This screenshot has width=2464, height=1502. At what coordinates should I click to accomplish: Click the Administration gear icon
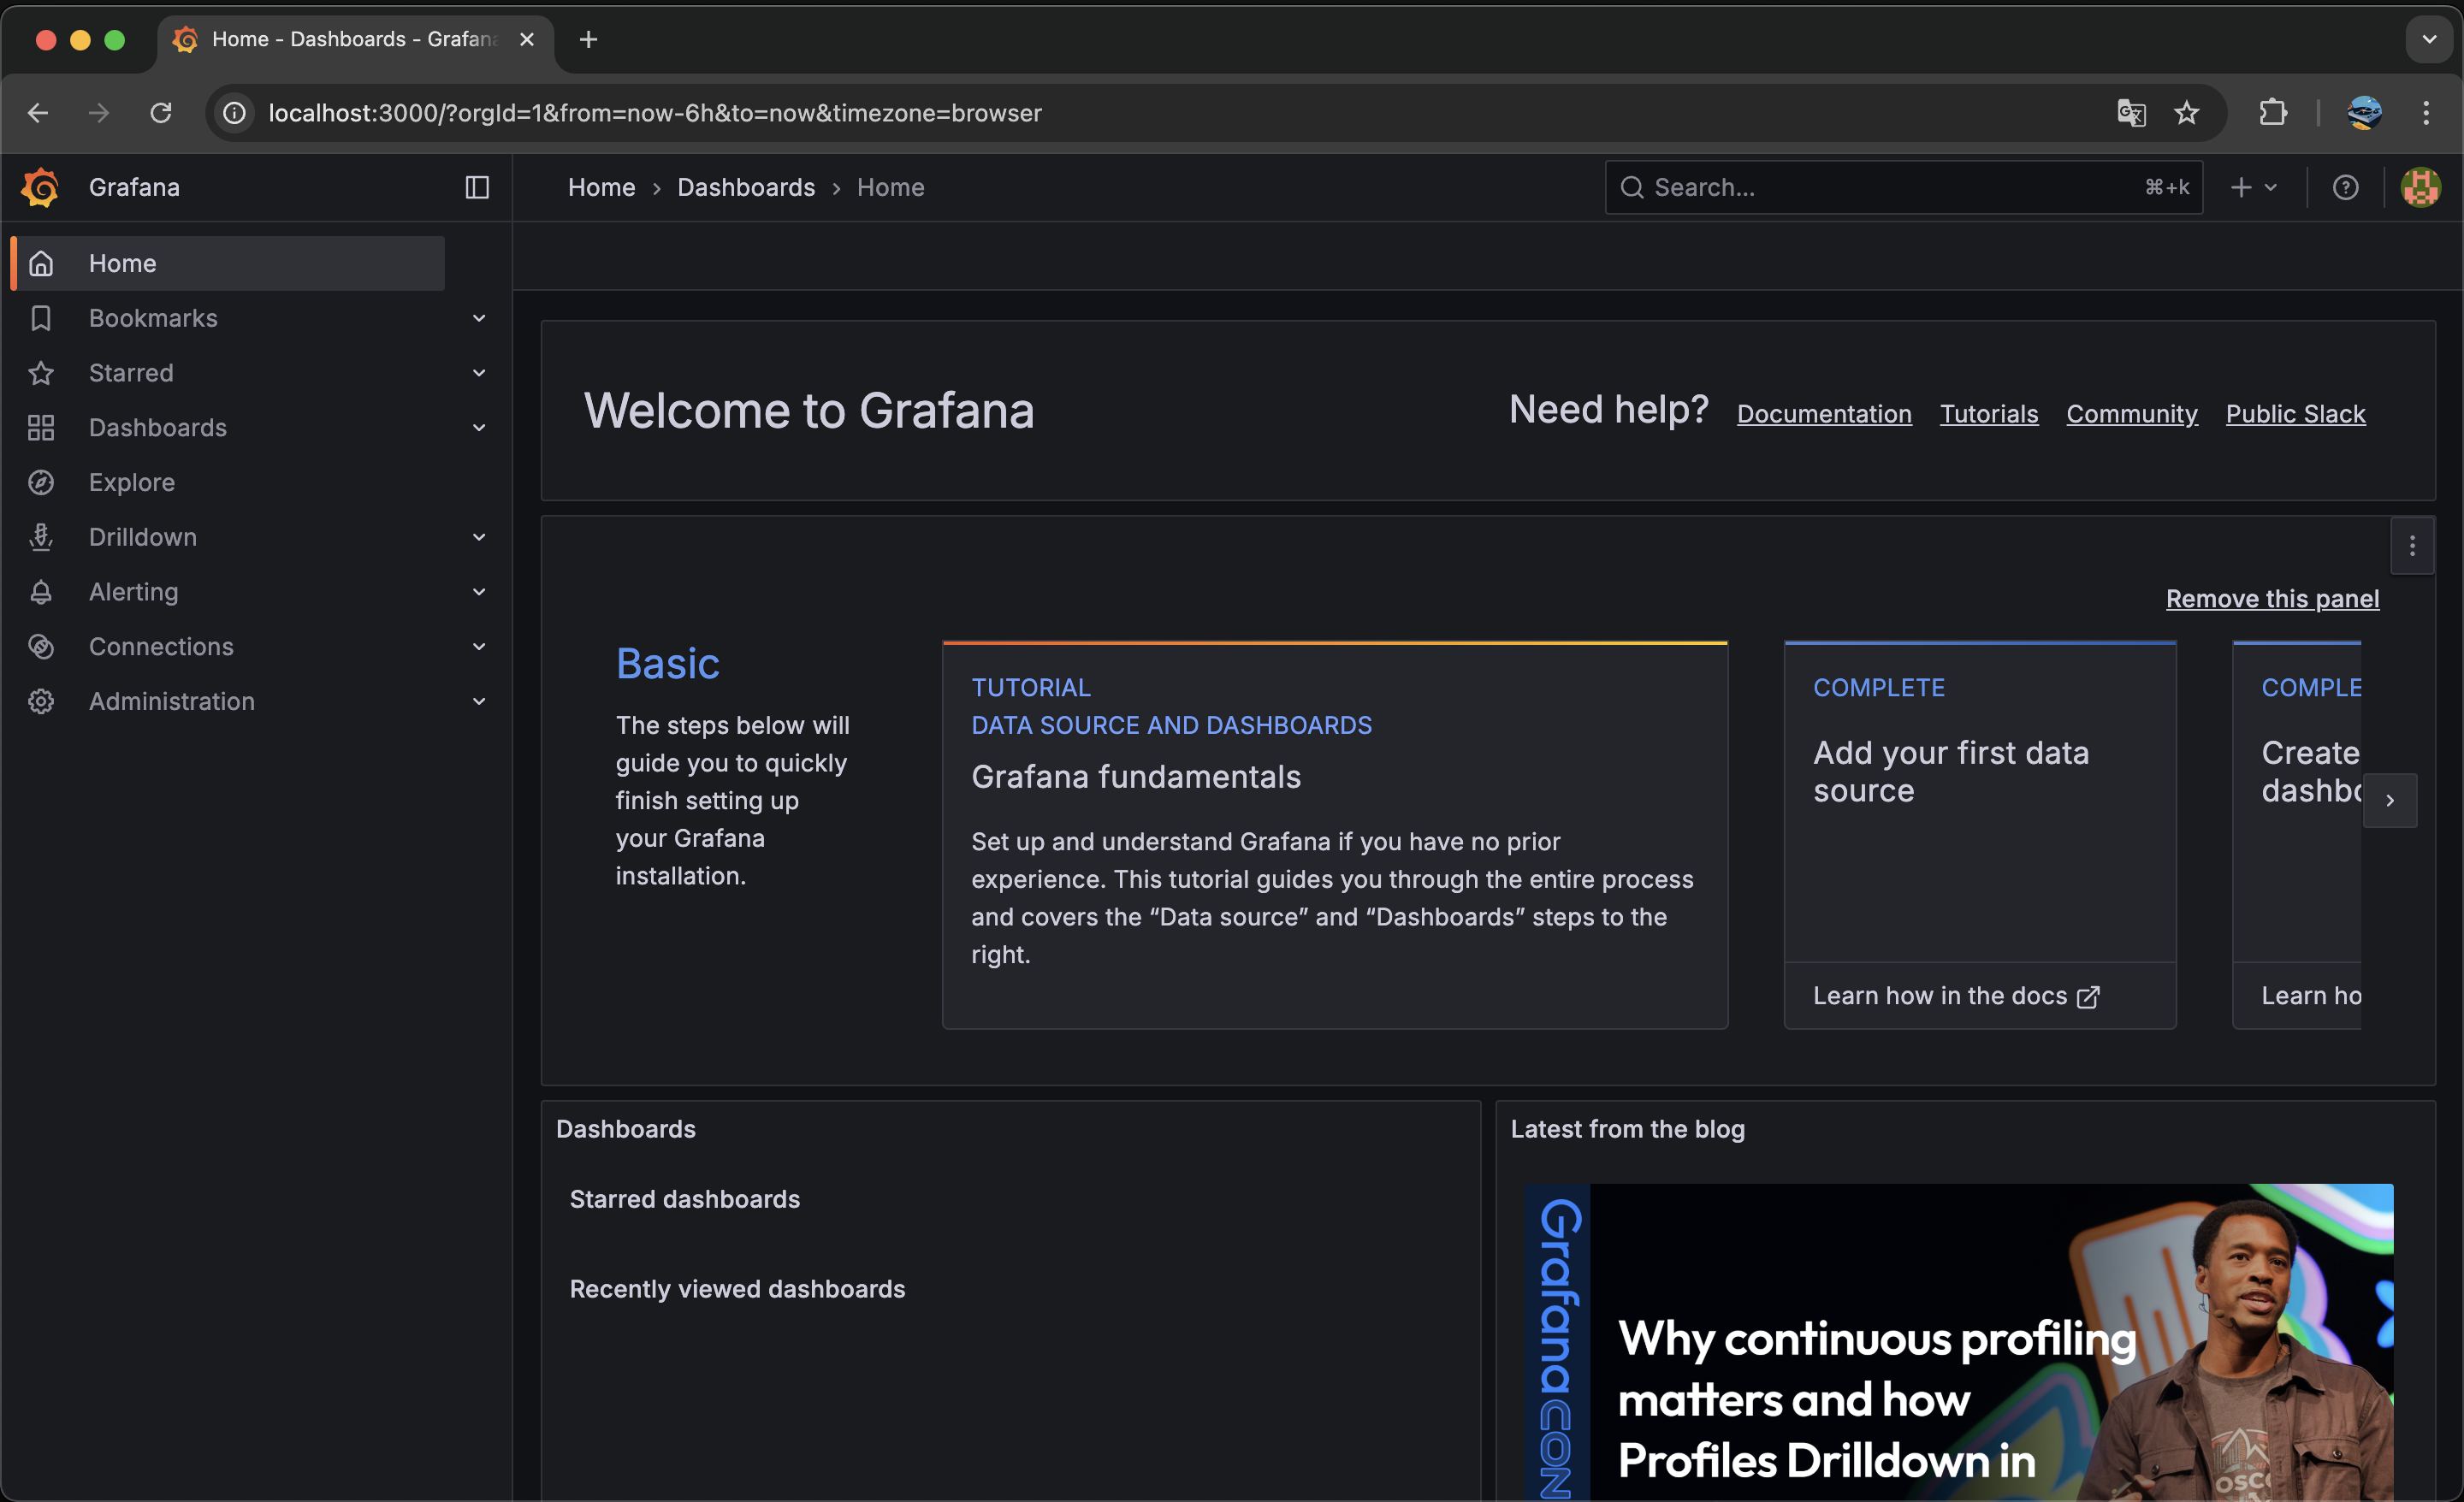coord(41,701)
